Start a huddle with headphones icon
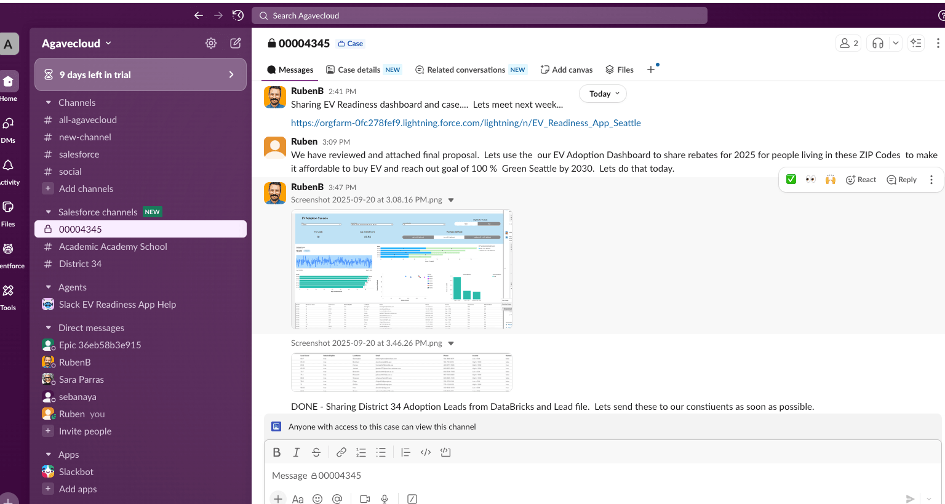The width and height of the screenshot is (945, 504). click(x=878, y=43)
